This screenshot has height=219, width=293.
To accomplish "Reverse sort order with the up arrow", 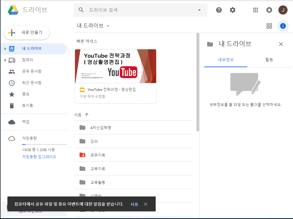I will pyautogui.click(x=86, y=115).
